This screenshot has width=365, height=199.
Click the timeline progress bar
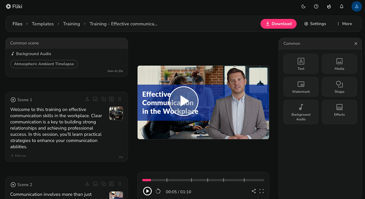tap(203, 180)
